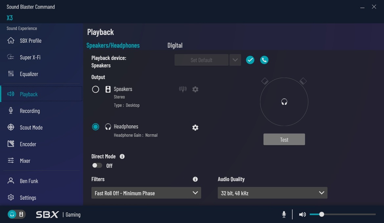This screenshot has width=384, height=223.
Task: Click the Mixer sliders icon
Action: (11, 161)
